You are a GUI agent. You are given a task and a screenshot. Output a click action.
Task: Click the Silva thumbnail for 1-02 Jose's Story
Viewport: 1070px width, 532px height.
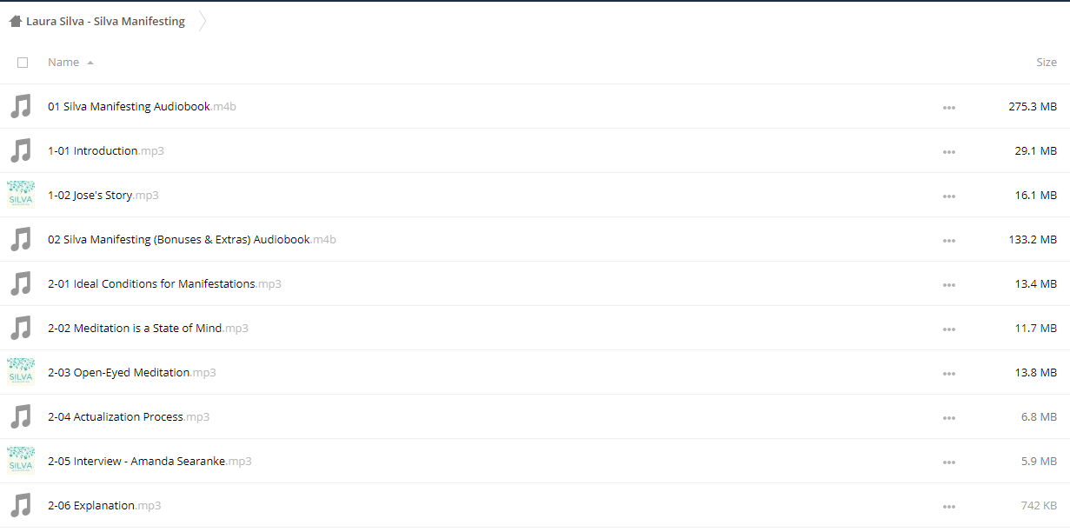coord(20,195)
